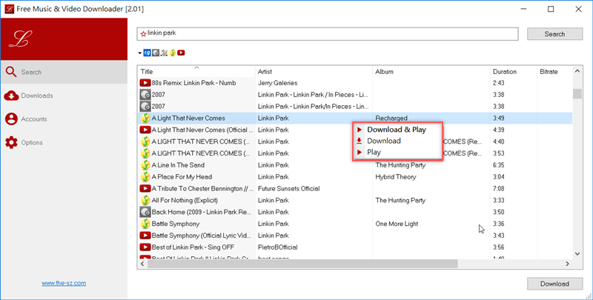Focus the search field containing linkin park
Image resolution: width=593 pixels, height=300 pixels.
click(x=326, y=34)
